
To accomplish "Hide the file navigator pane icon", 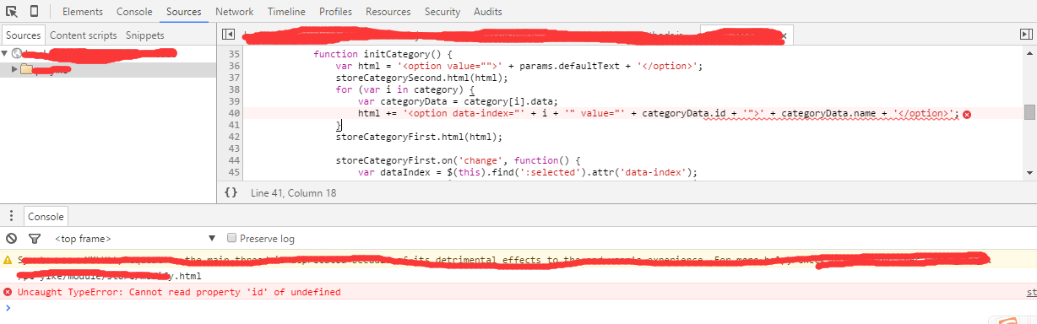I will (228, 35).
